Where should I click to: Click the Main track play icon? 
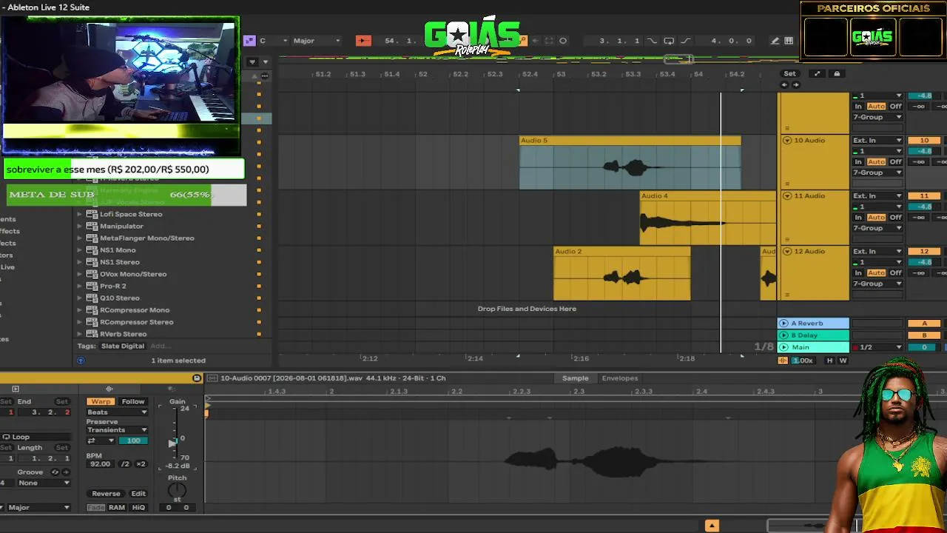(783, 347)
